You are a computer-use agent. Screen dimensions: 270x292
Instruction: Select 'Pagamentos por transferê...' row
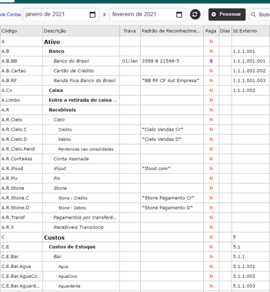(x=135, y=217)
